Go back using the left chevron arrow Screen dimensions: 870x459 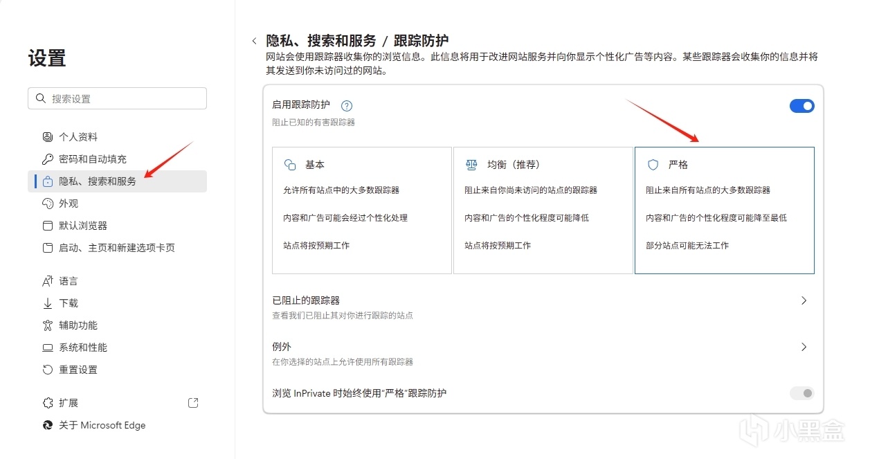coord(254,42)
